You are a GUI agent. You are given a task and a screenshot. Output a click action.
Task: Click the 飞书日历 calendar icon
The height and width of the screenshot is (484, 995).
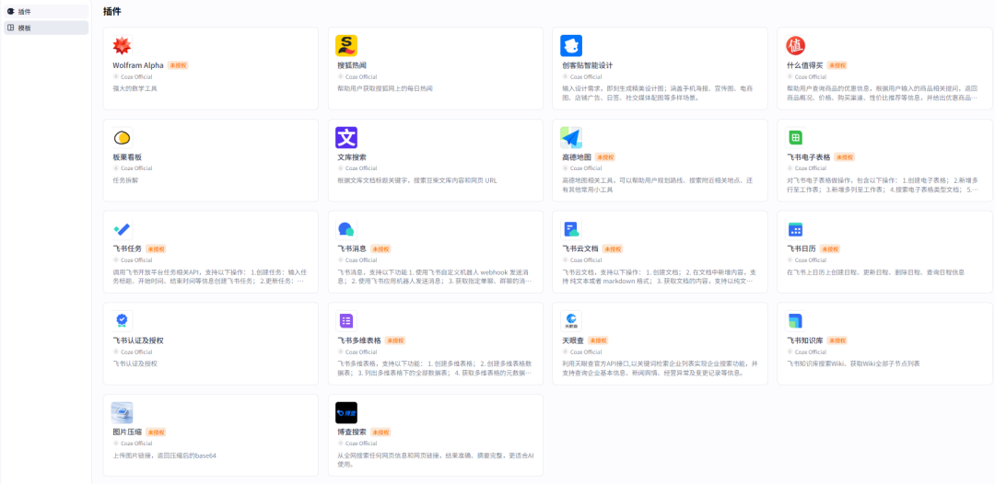coord(796,229)
